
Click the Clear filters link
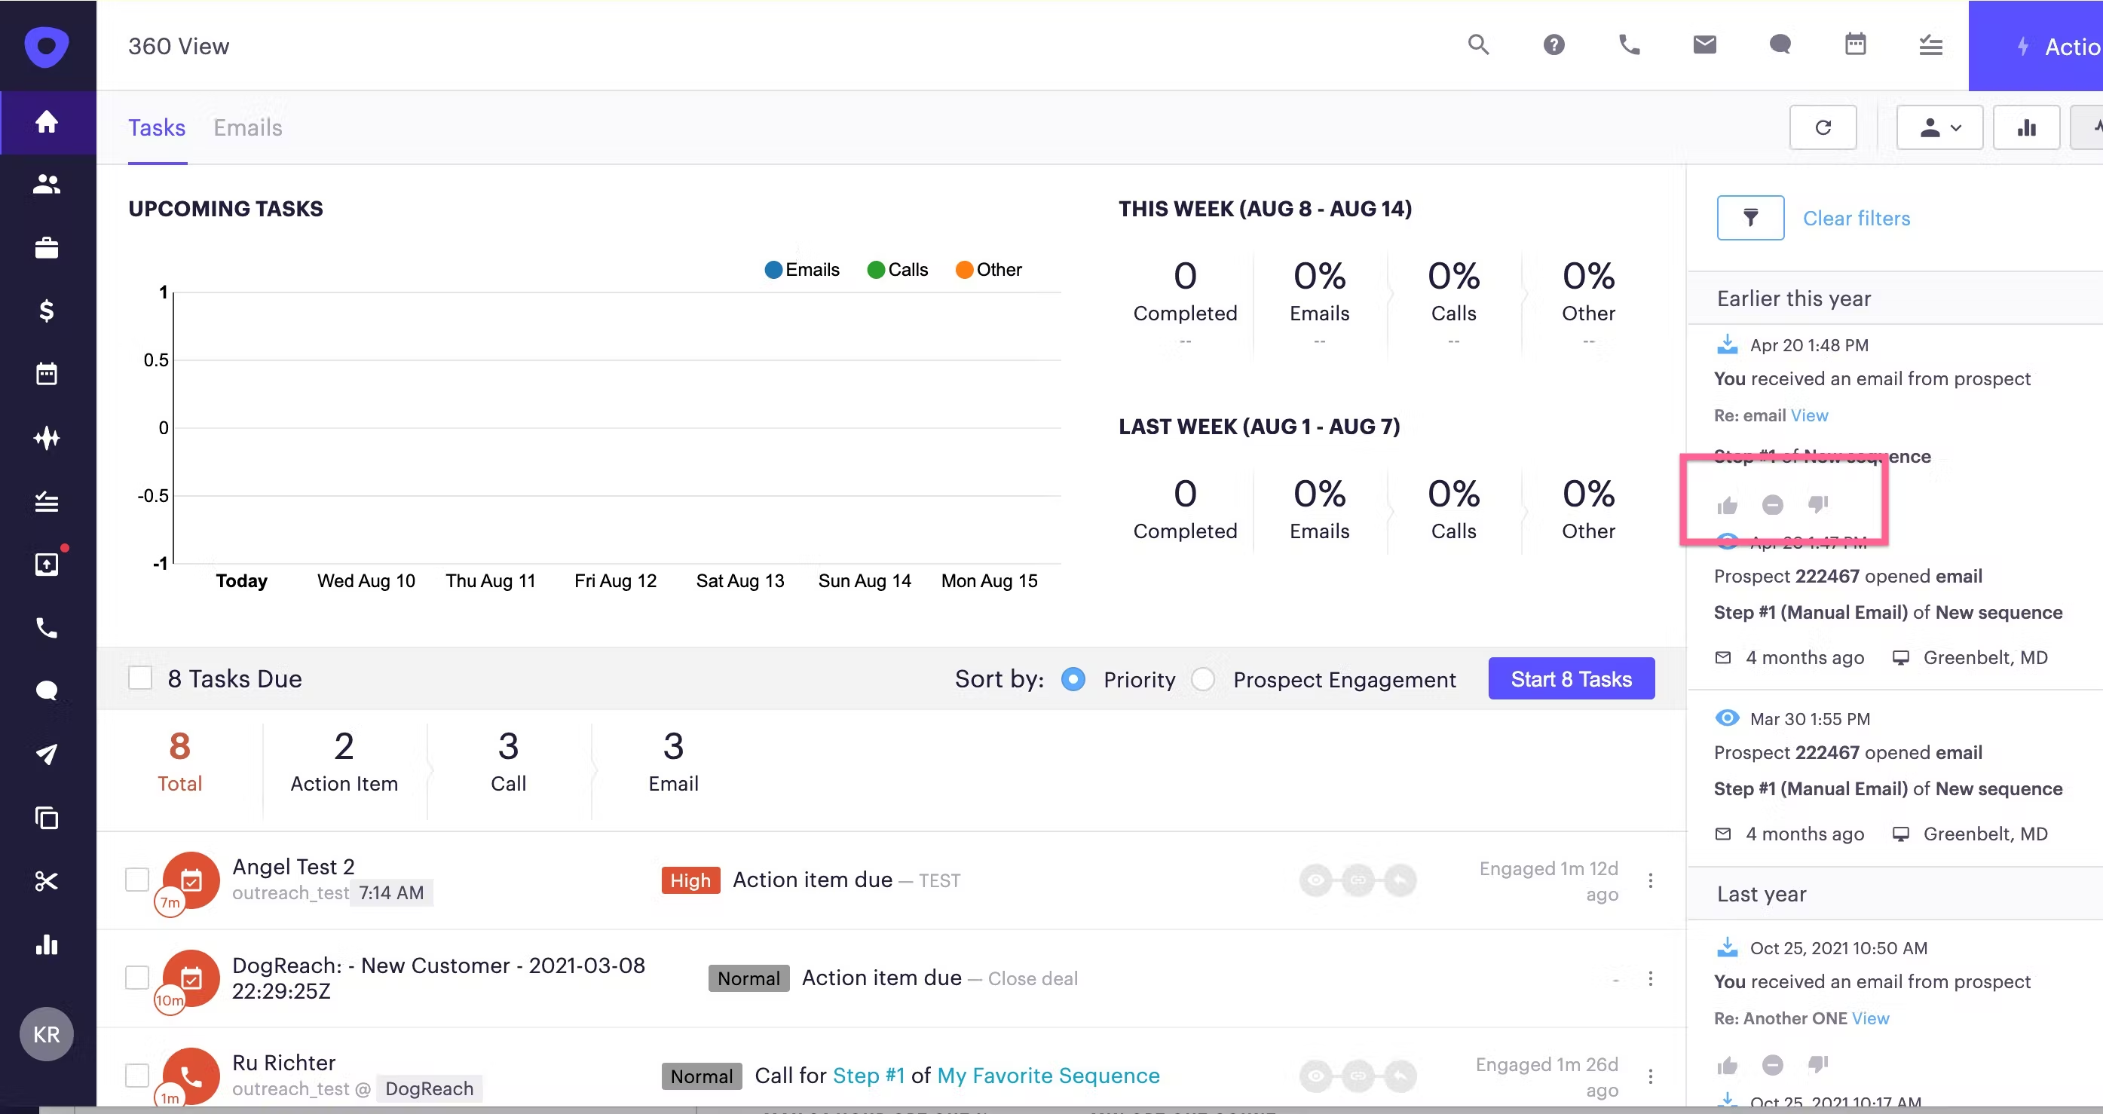click(x=1857, y=219)
